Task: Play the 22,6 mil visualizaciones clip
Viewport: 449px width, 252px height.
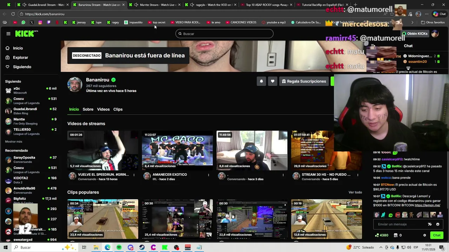Action: (x=252, y=219)
